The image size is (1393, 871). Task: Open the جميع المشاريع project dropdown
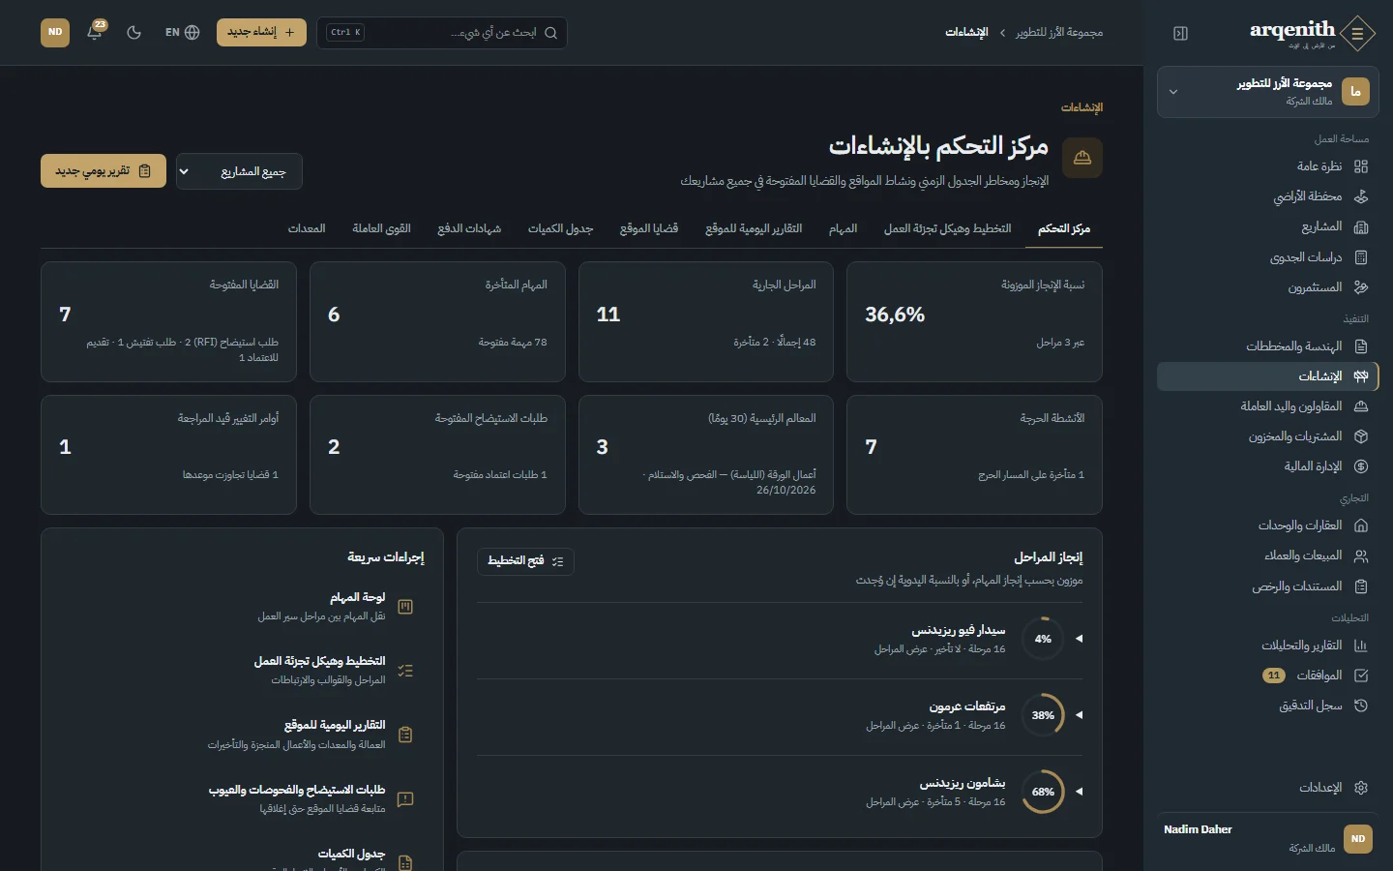pos(239,171)
